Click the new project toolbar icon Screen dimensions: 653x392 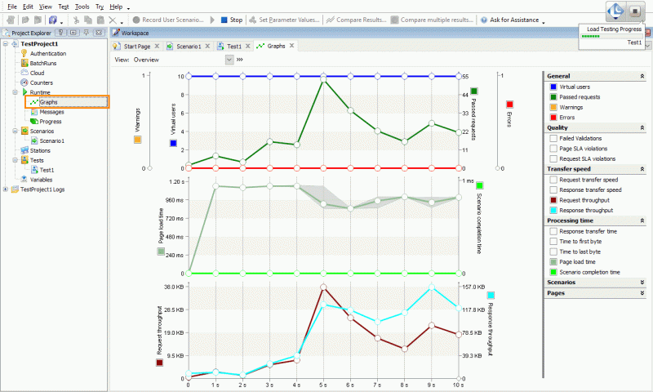[11, 20]
